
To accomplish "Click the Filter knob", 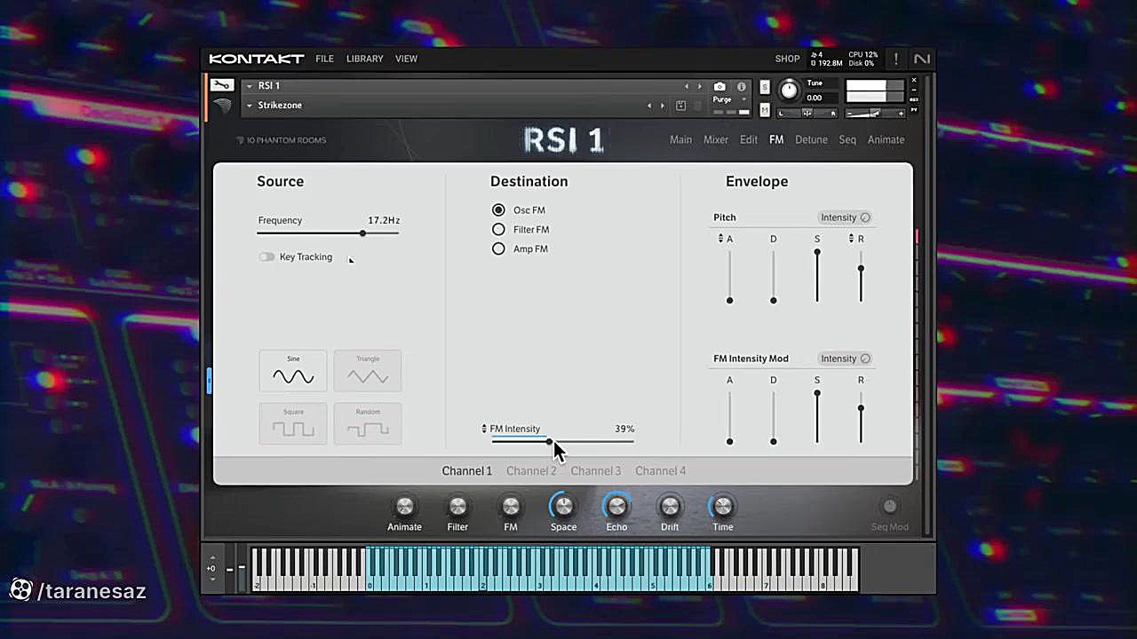I will [457, 506].
